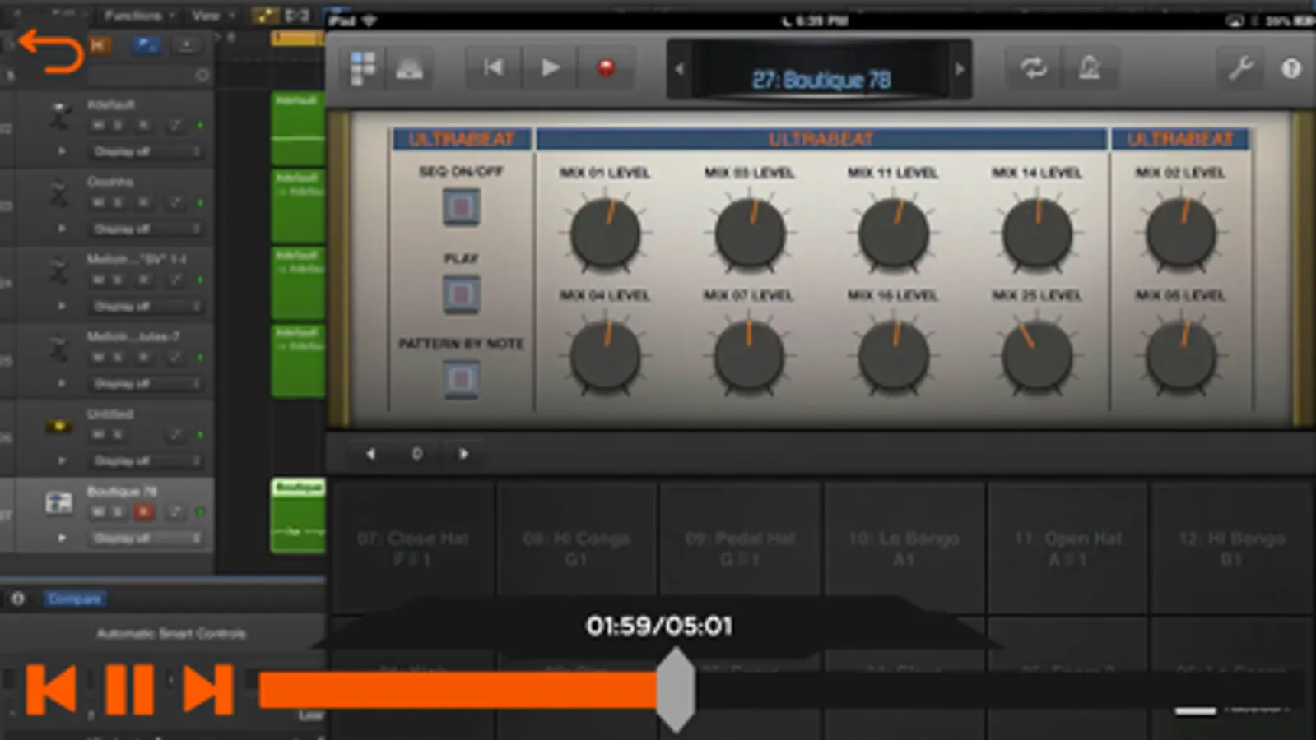Tap the 12: Hi Bongo drum pad

tap(1231, 548)
